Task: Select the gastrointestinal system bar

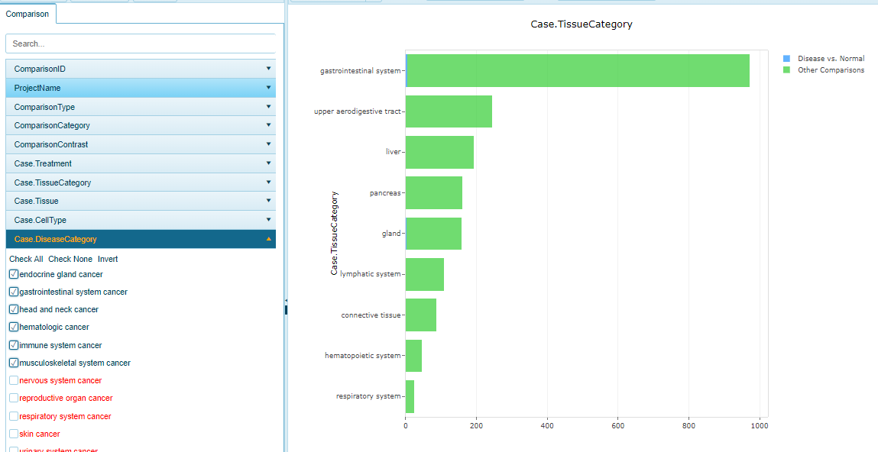Action: coord(577,69)
